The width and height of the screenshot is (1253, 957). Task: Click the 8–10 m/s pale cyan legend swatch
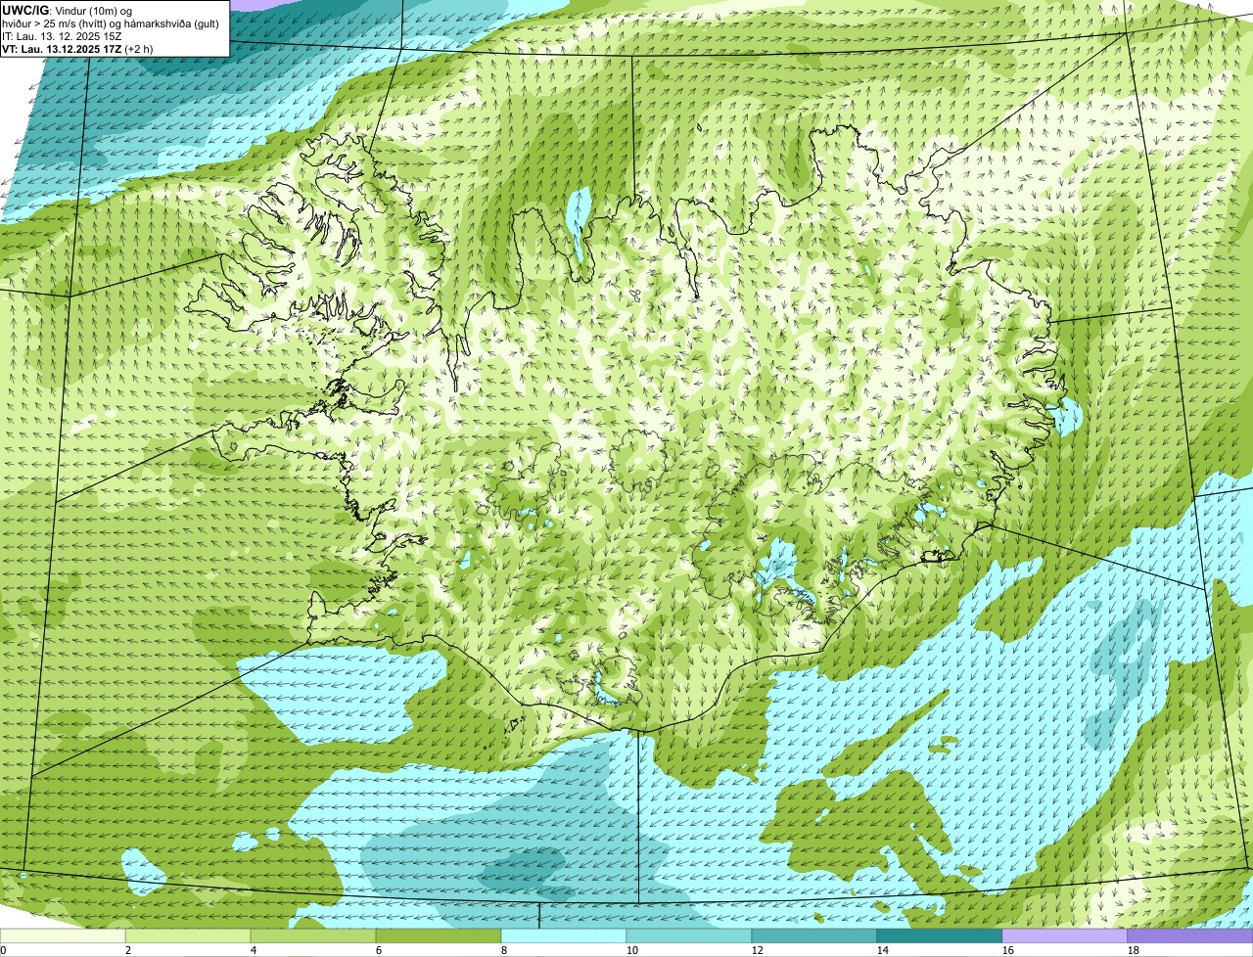point(565,935)
